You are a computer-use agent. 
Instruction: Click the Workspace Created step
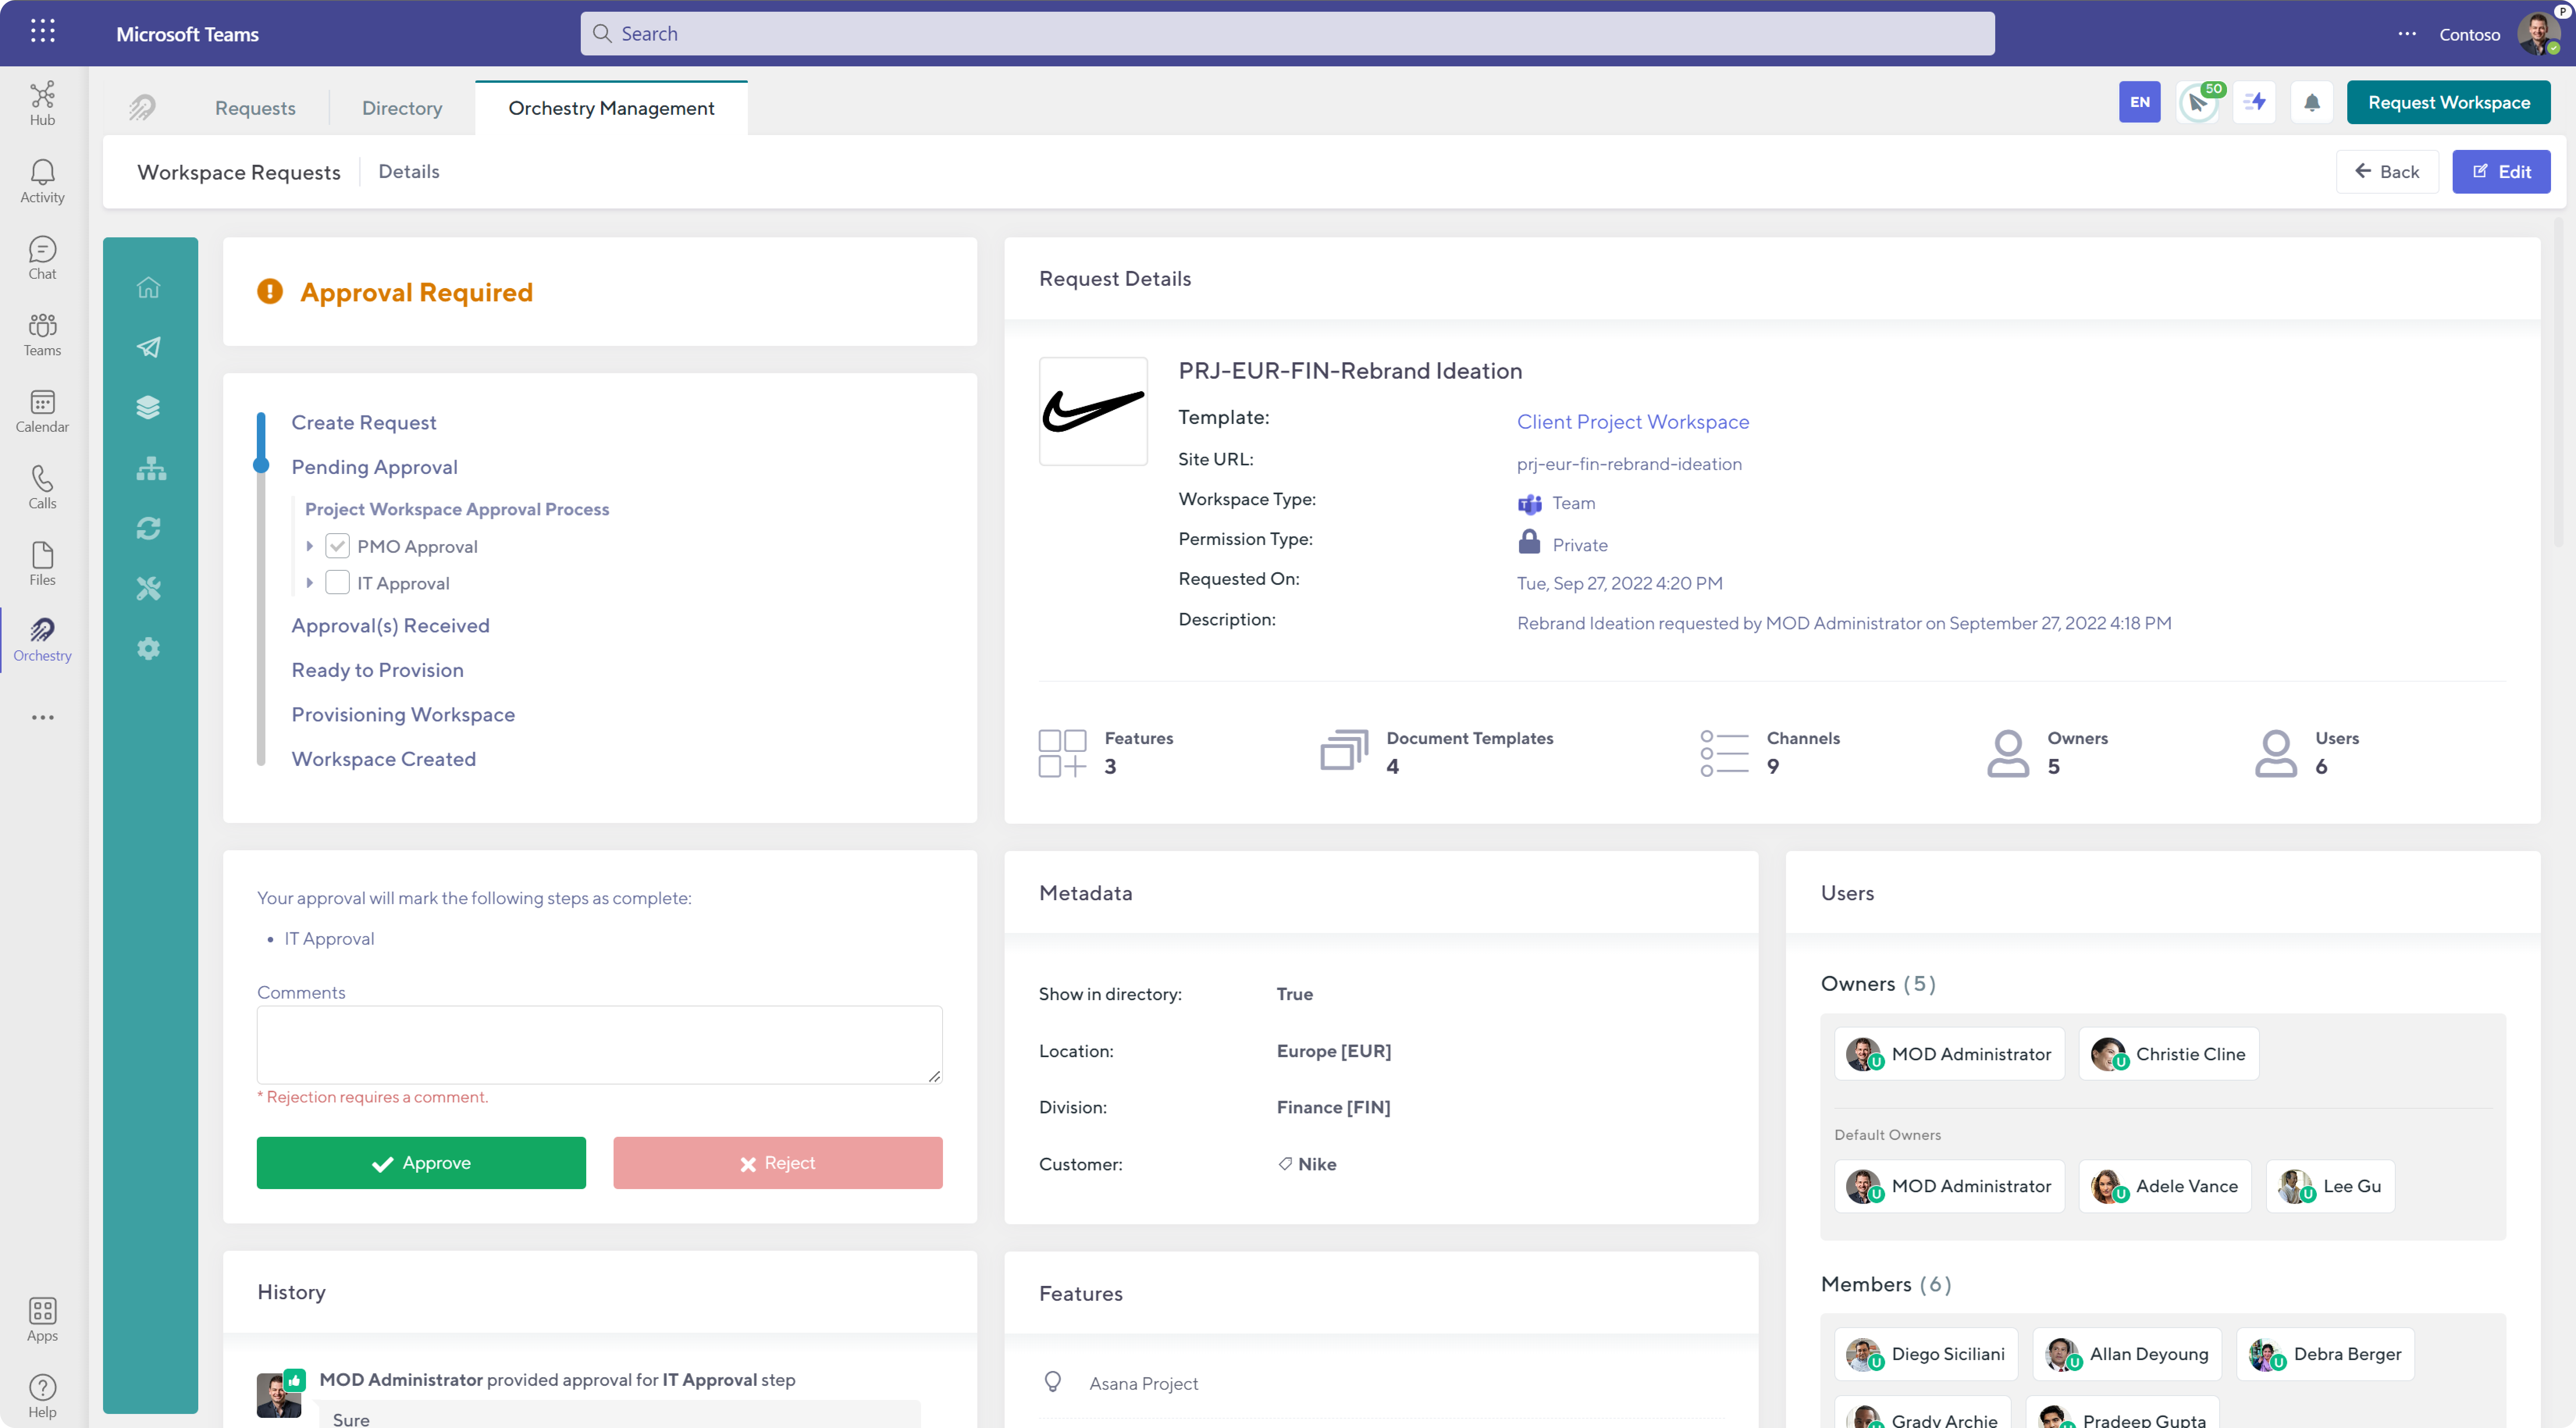pos(383,758)
